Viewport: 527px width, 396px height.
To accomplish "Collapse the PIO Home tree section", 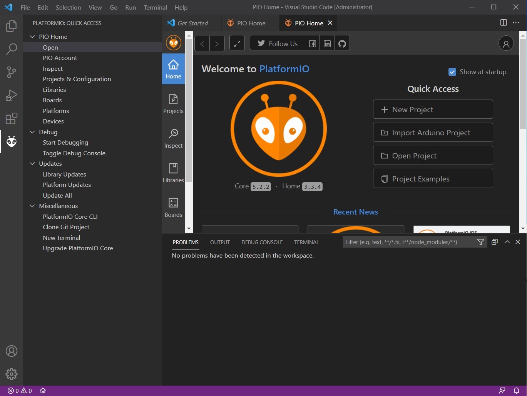I will click(x=32, y=37).
